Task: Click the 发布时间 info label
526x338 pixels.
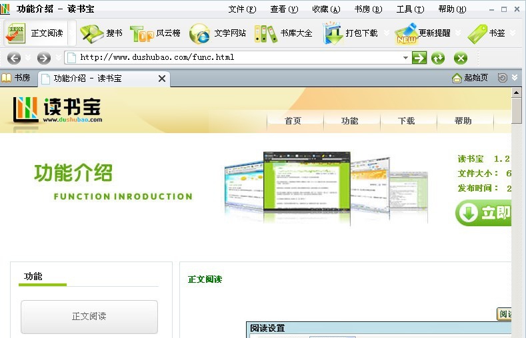Action: tap(478, 188)
